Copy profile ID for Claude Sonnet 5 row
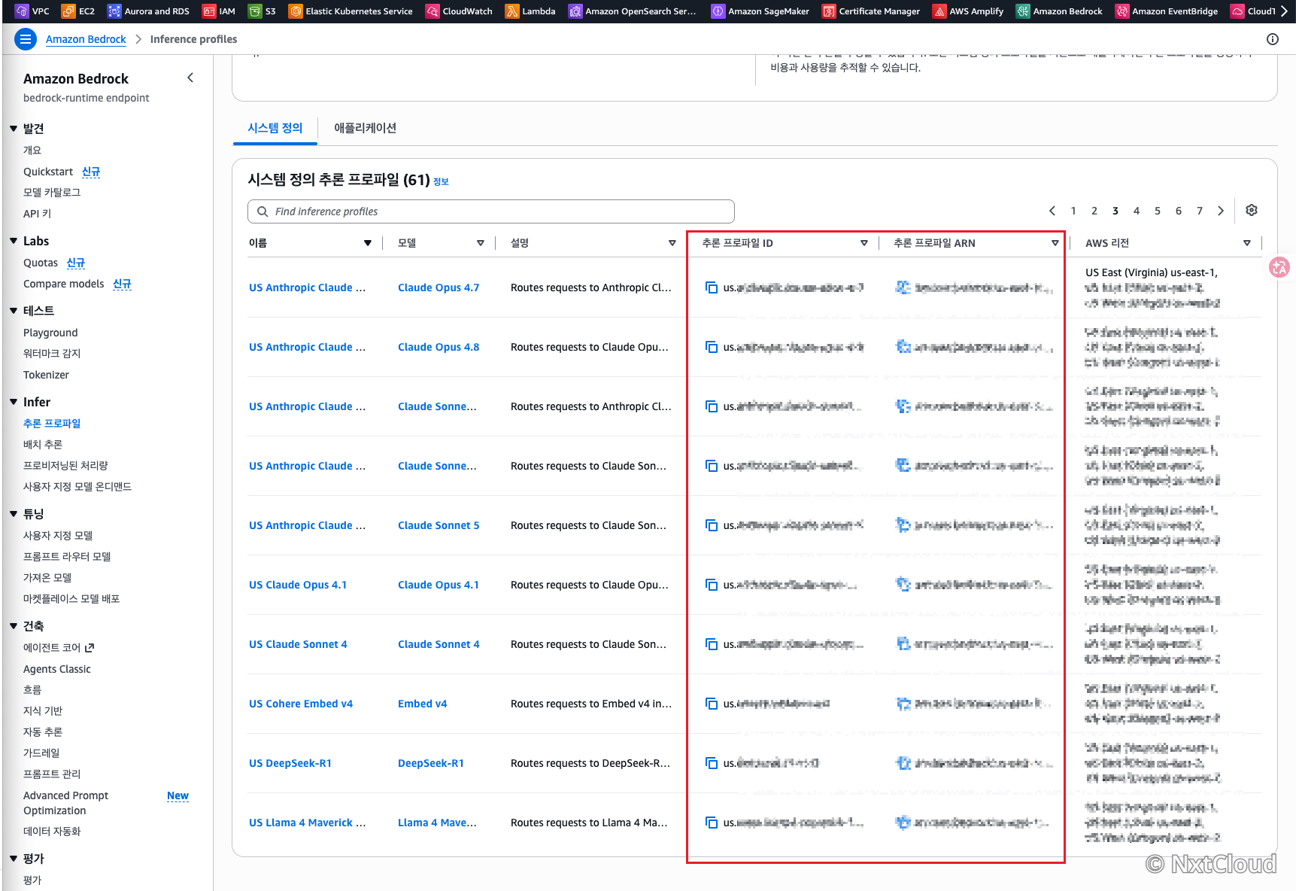Viewport: 1296px width, 891px height. (712, 525)
